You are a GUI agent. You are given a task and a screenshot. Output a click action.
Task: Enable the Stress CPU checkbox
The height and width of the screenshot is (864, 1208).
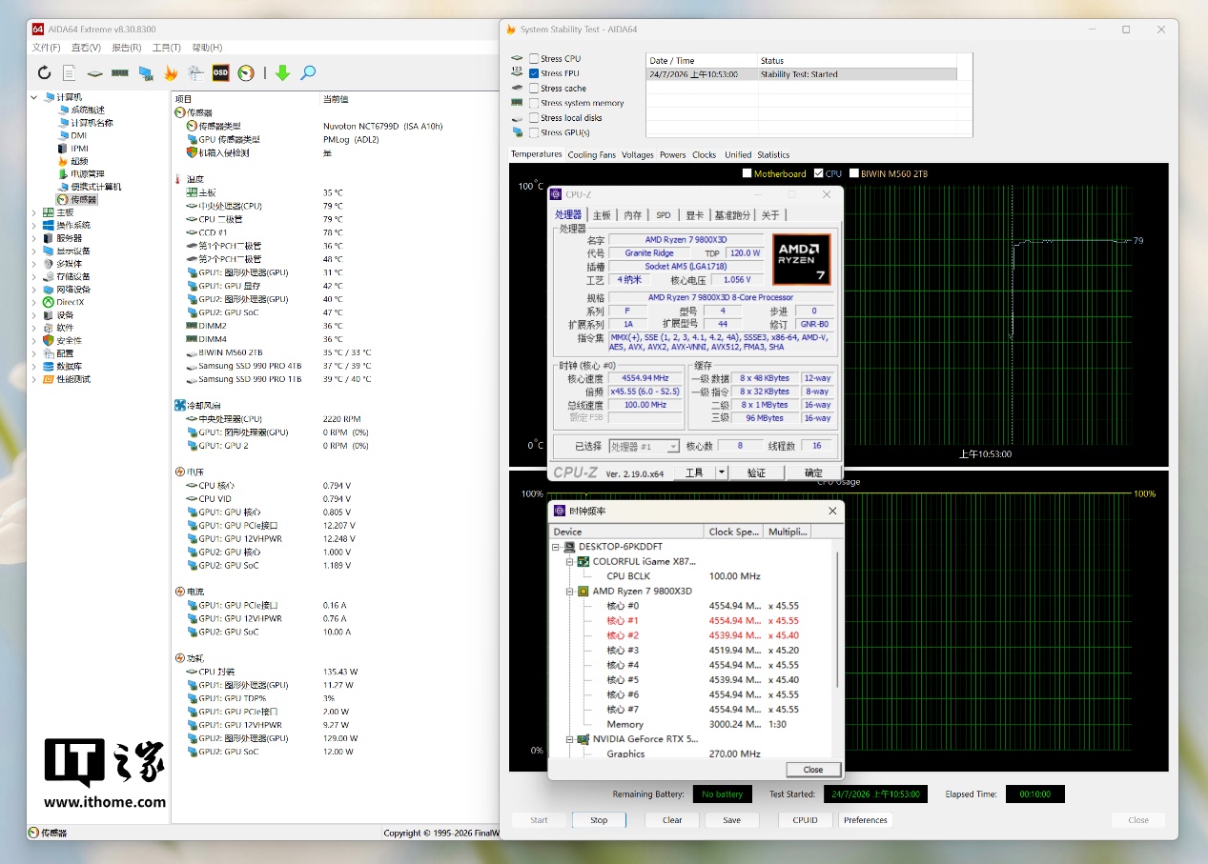pyautogui.click(x=534, y=58)
